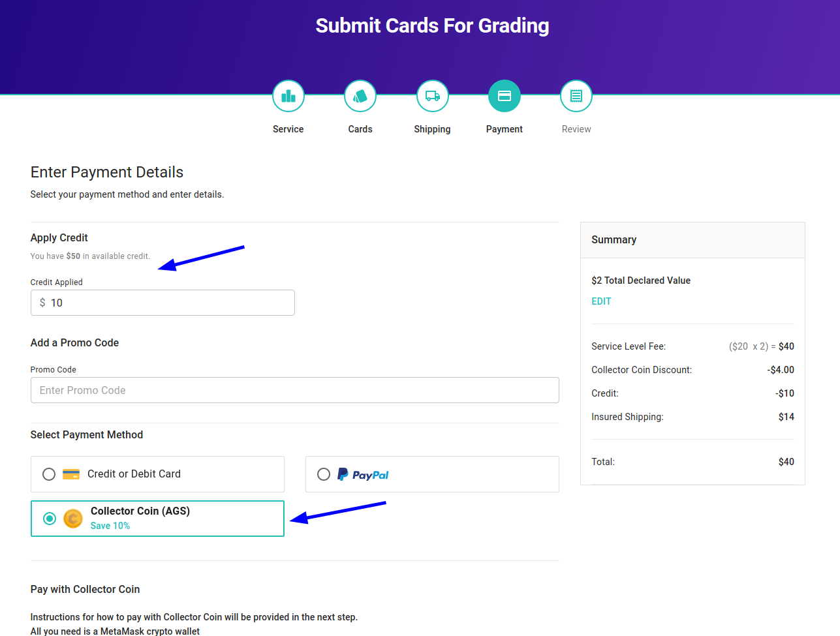Click the Credit Applied amount field
The height and width of the screenshot is (636, 840).
[163, 303]
